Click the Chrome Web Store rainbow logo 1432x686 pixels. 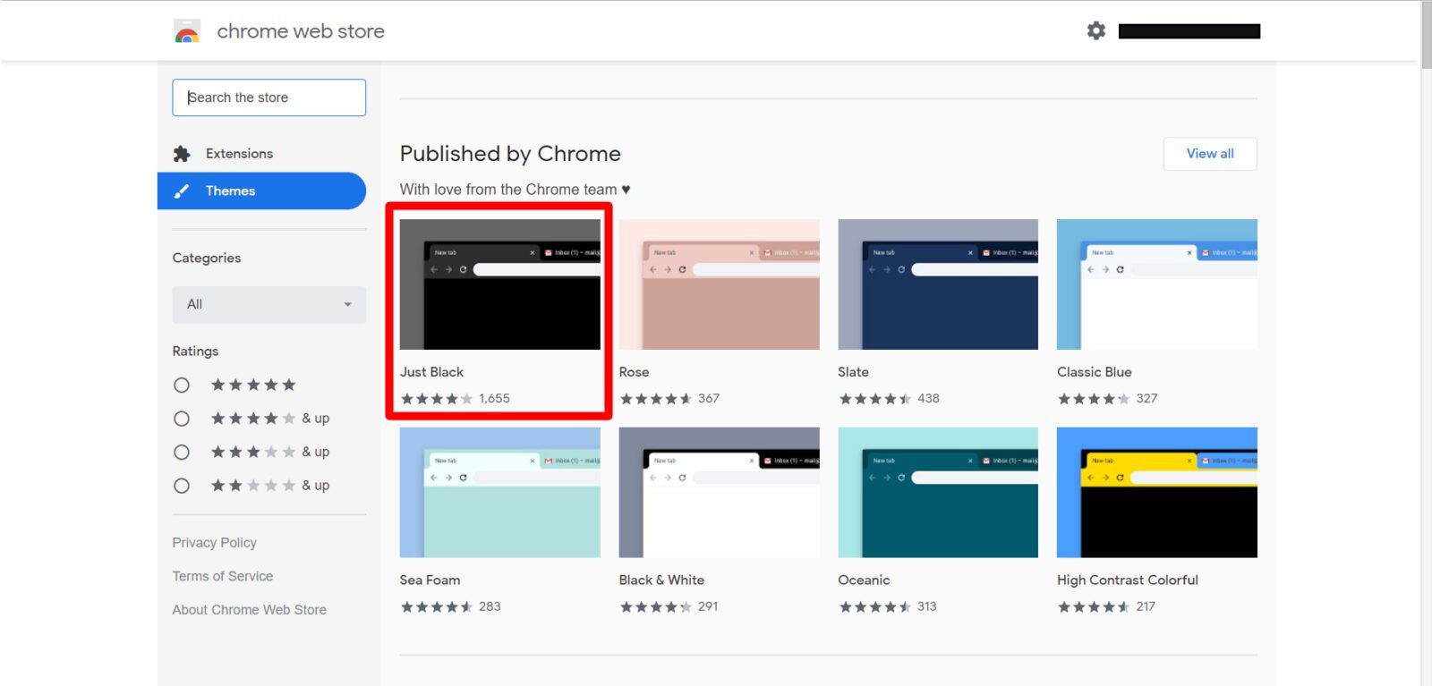pos(186,31)
